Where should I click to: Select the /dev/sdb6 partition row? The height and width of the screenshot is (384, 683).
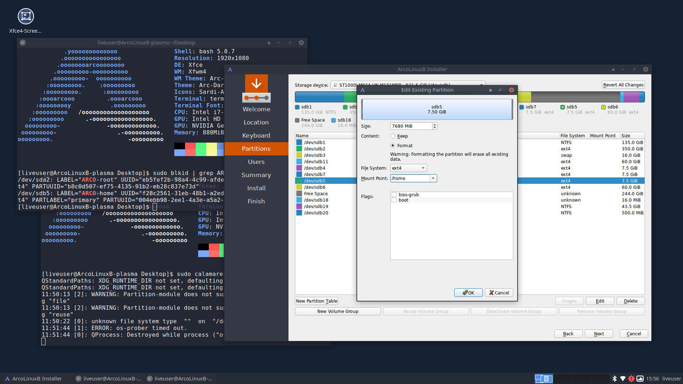tap(470, 187)
